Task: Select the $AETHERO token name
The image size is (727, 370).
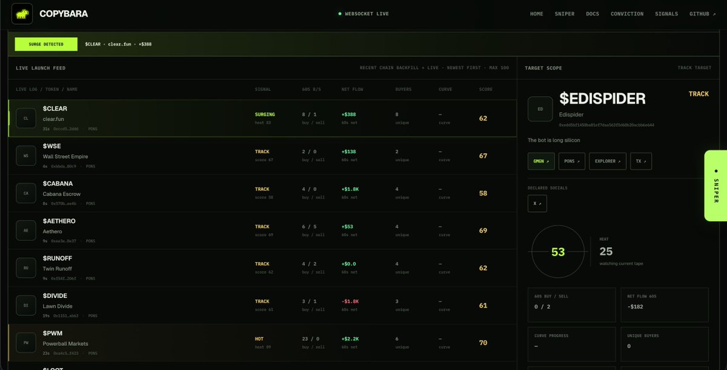Action: click(x=59, y=221)
